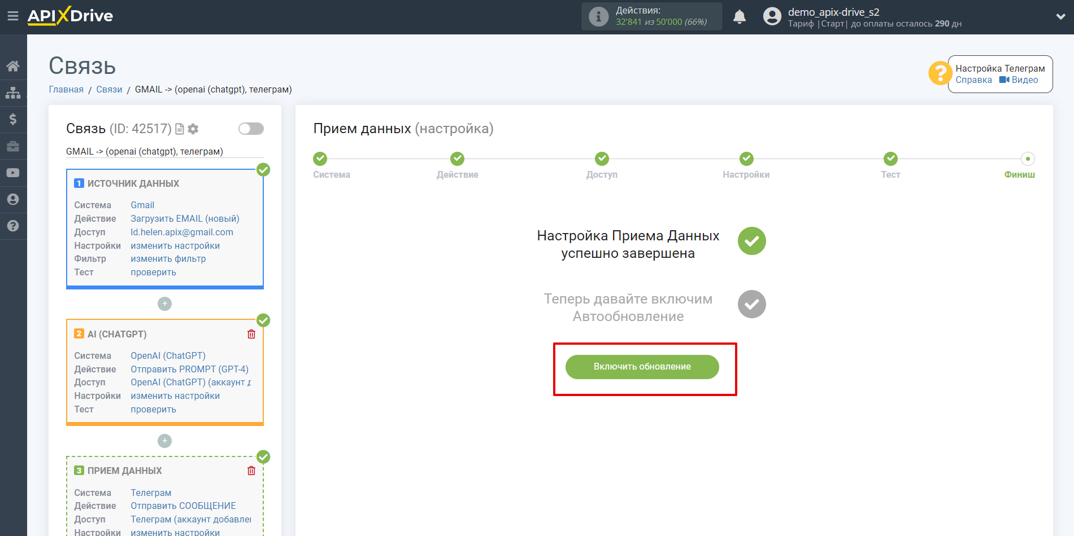The height and width of the screenshot is (536, 1074).
Task: Open ld.helen.apix@gmail.com access link
Action: (182, 232)
